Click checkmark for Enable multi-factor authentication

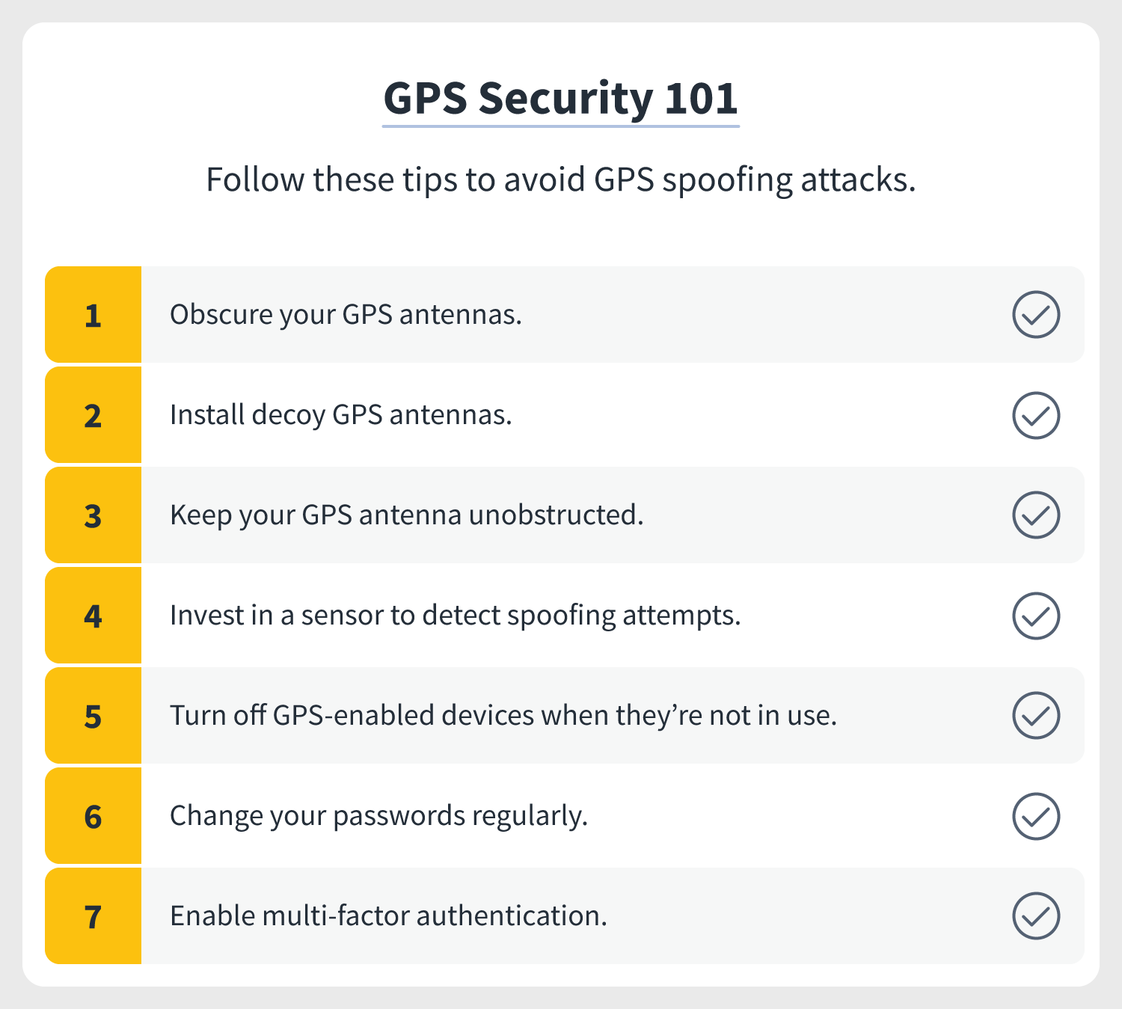1036,916
